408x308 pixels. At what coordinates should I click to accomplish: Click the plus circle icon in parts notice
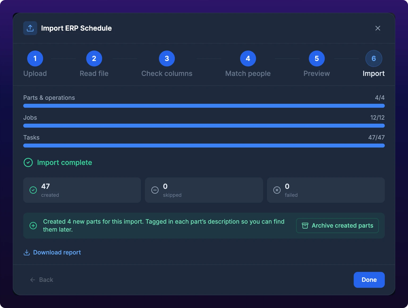[33, 225]
